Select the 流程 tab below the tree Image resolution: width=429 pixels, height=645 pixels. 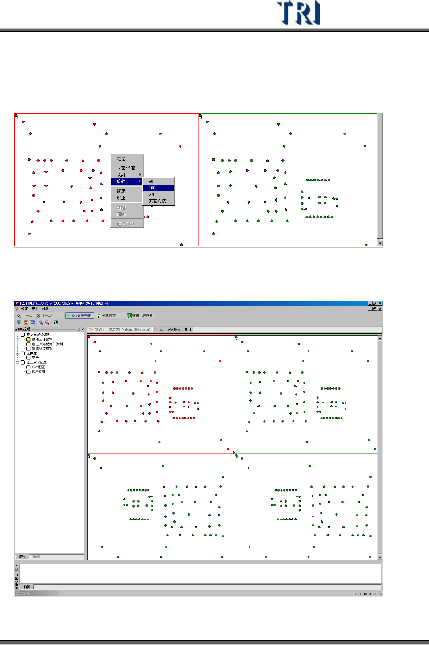coord(22,556)
